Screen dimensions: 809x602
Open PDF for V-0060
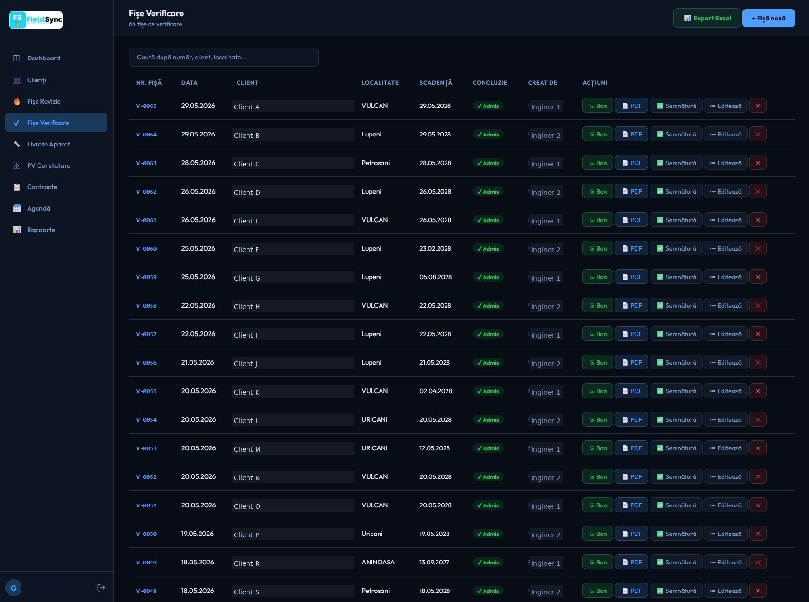(631, 248)
